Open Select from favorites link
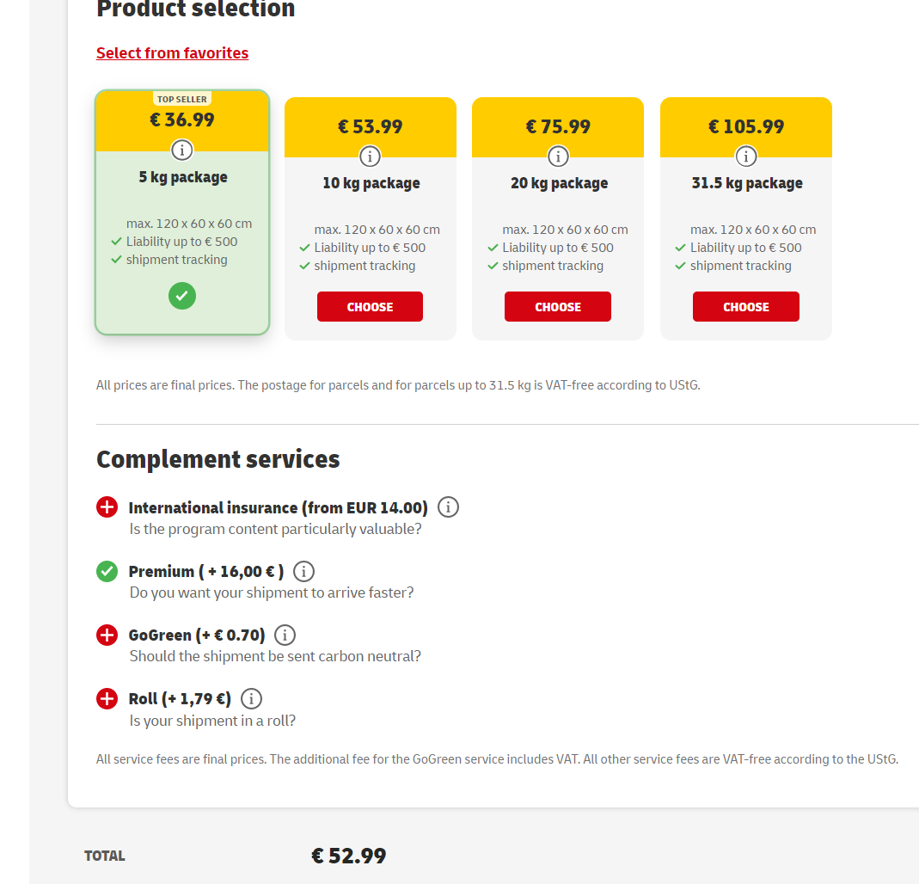The height and width of the screenshot is (884, 919). point(172,52)
